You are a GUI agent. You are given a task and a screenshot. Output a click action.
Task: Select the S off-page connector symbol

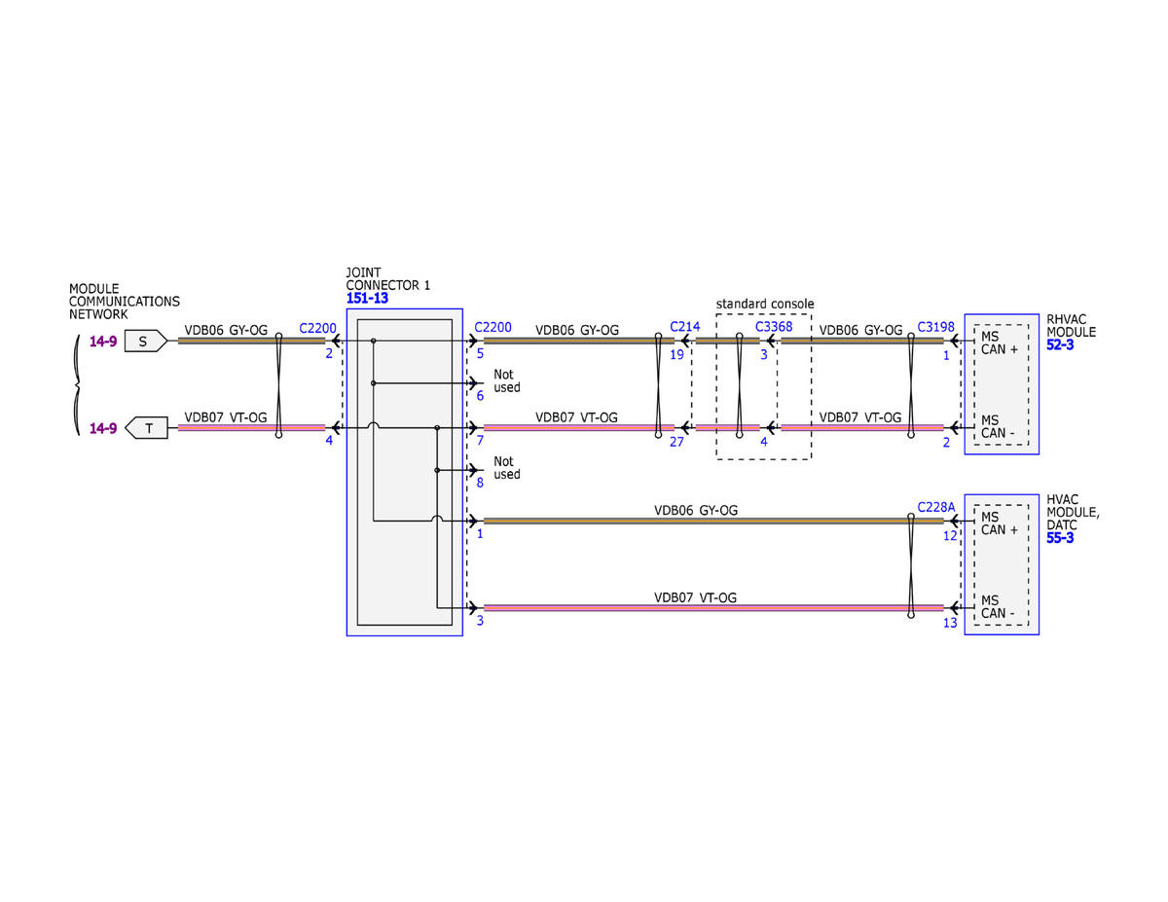point(146,342)
